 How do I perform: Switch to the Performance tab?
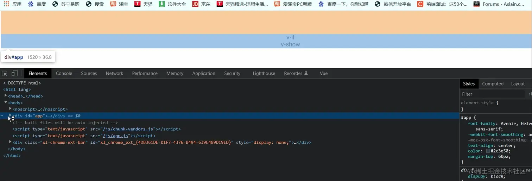pyautogui.click(x=145, y=73)
